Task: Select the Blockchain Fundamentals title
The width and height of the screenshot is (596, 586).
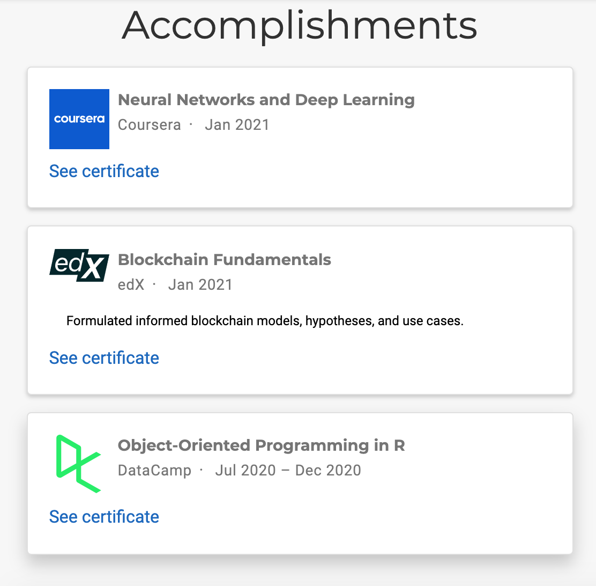Action: (x=224, y=260)
